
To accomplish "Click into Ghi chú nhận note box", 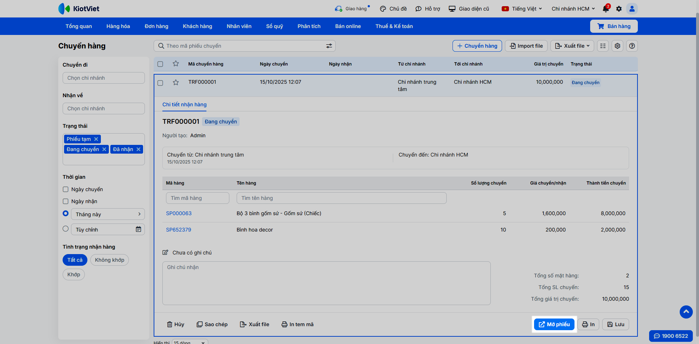I will (327, 283).
